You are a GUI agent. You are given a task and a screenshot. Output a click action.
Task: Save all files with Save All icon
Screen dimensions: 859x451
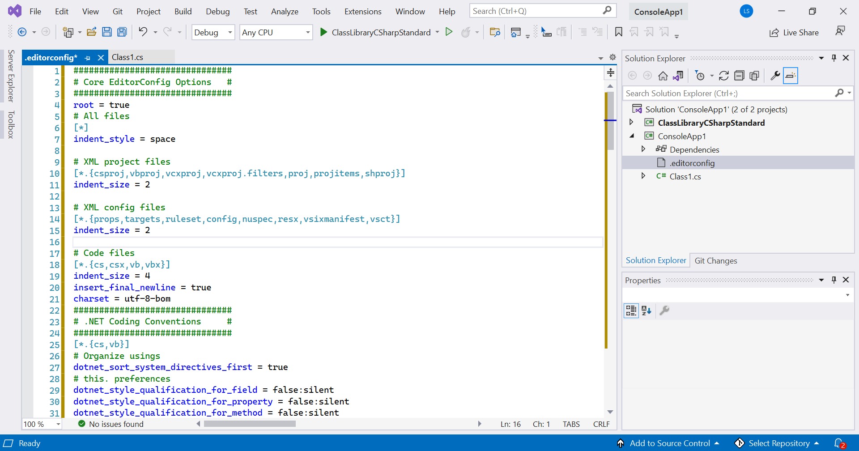click(x=121, y=32)
